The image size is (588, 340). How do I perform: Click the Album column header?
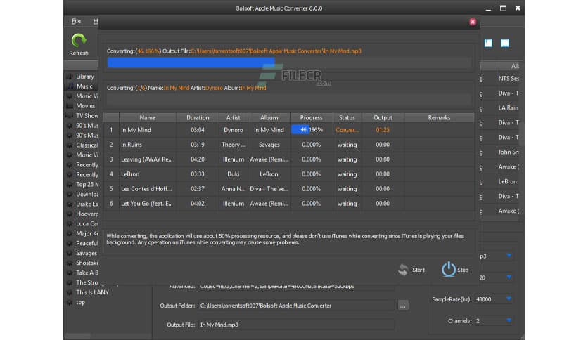click(269, 117)
